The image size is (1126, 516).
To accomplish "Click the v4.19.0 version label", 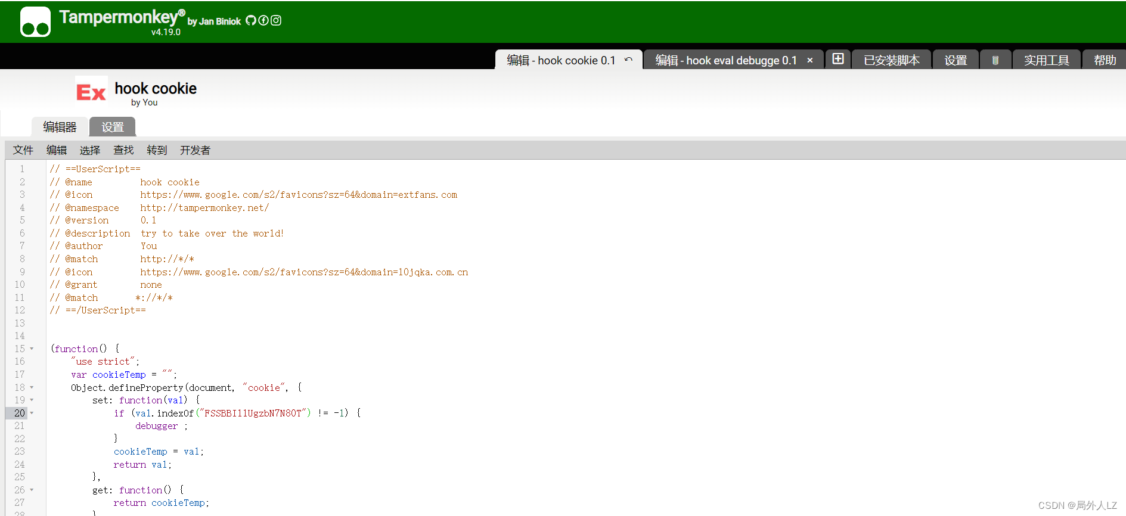I will (x=166, y=32).
